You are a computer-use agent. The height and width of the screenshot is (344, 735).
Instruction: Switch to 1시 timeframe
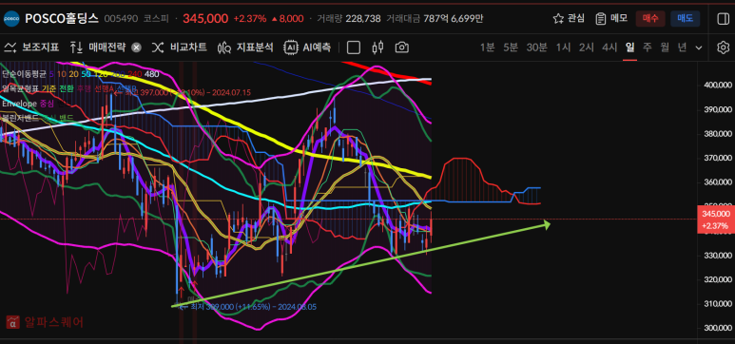(x=563, y=48)
